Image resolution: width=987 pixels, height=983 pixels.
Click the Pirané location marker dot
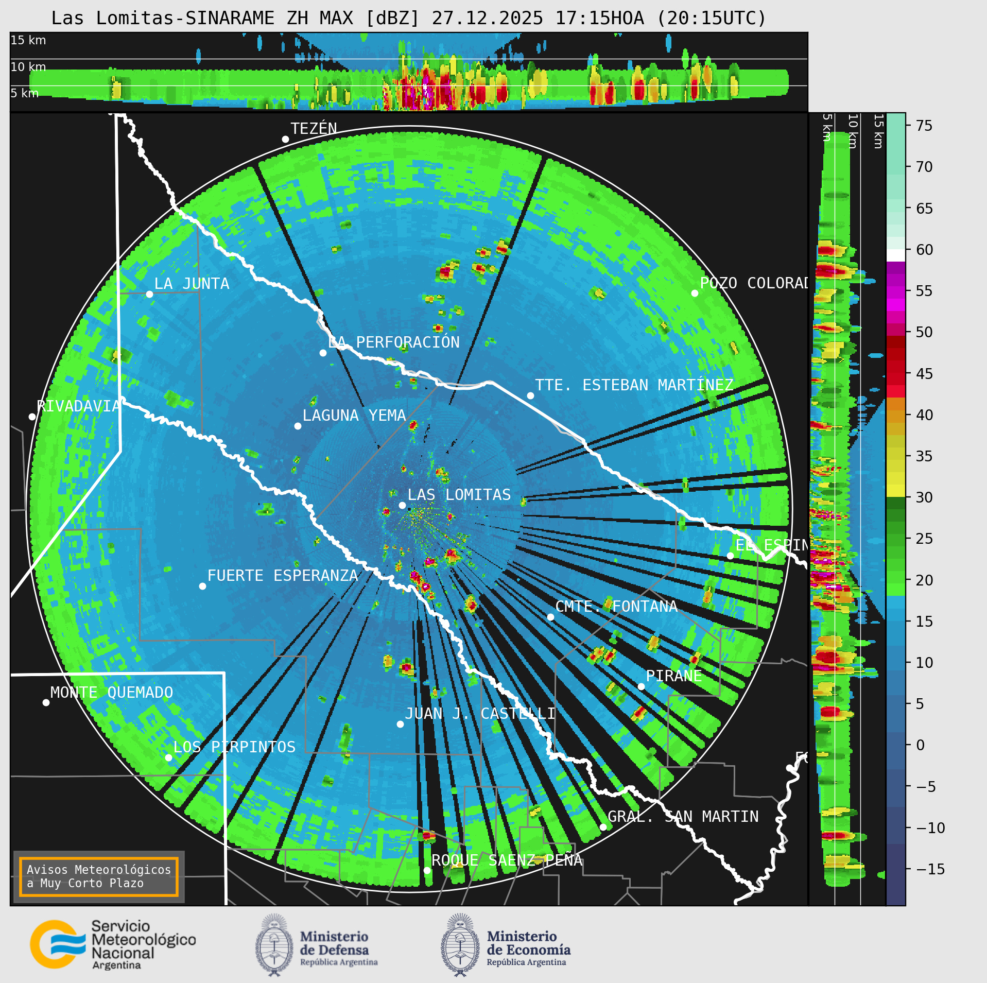coord(641,686)
